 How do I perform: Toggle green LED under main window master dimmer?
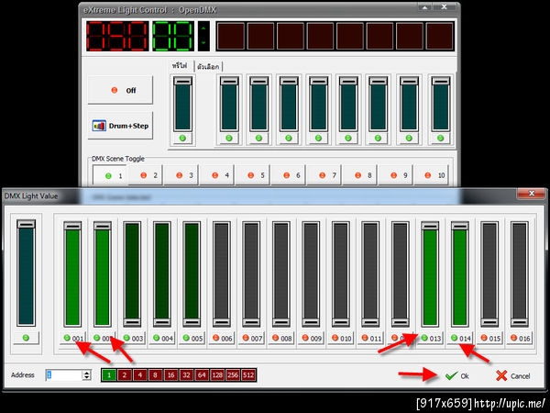[182, 139]
